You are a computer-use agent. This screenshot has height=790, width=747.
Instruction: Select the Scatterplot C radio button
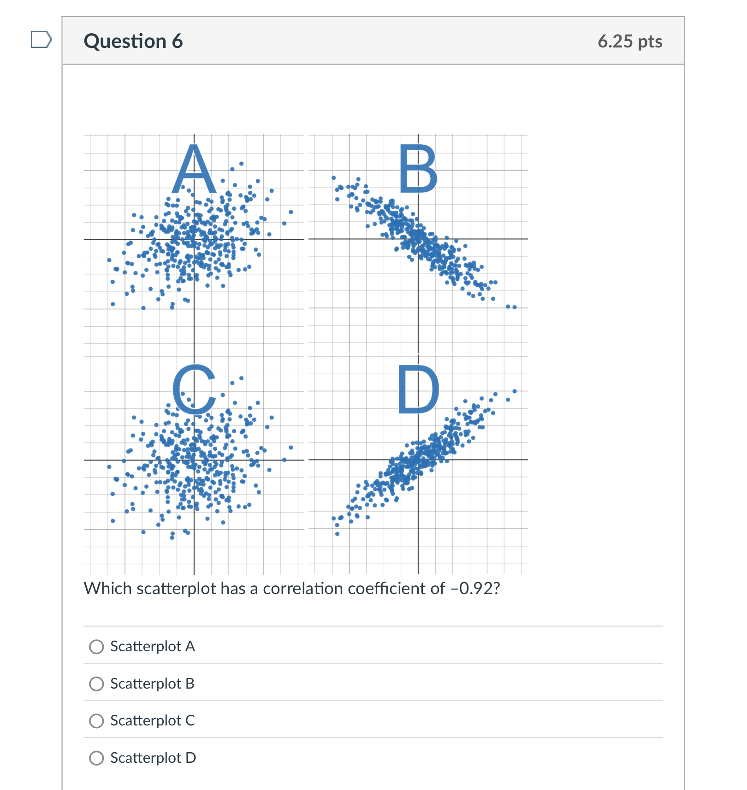[96, 721]
